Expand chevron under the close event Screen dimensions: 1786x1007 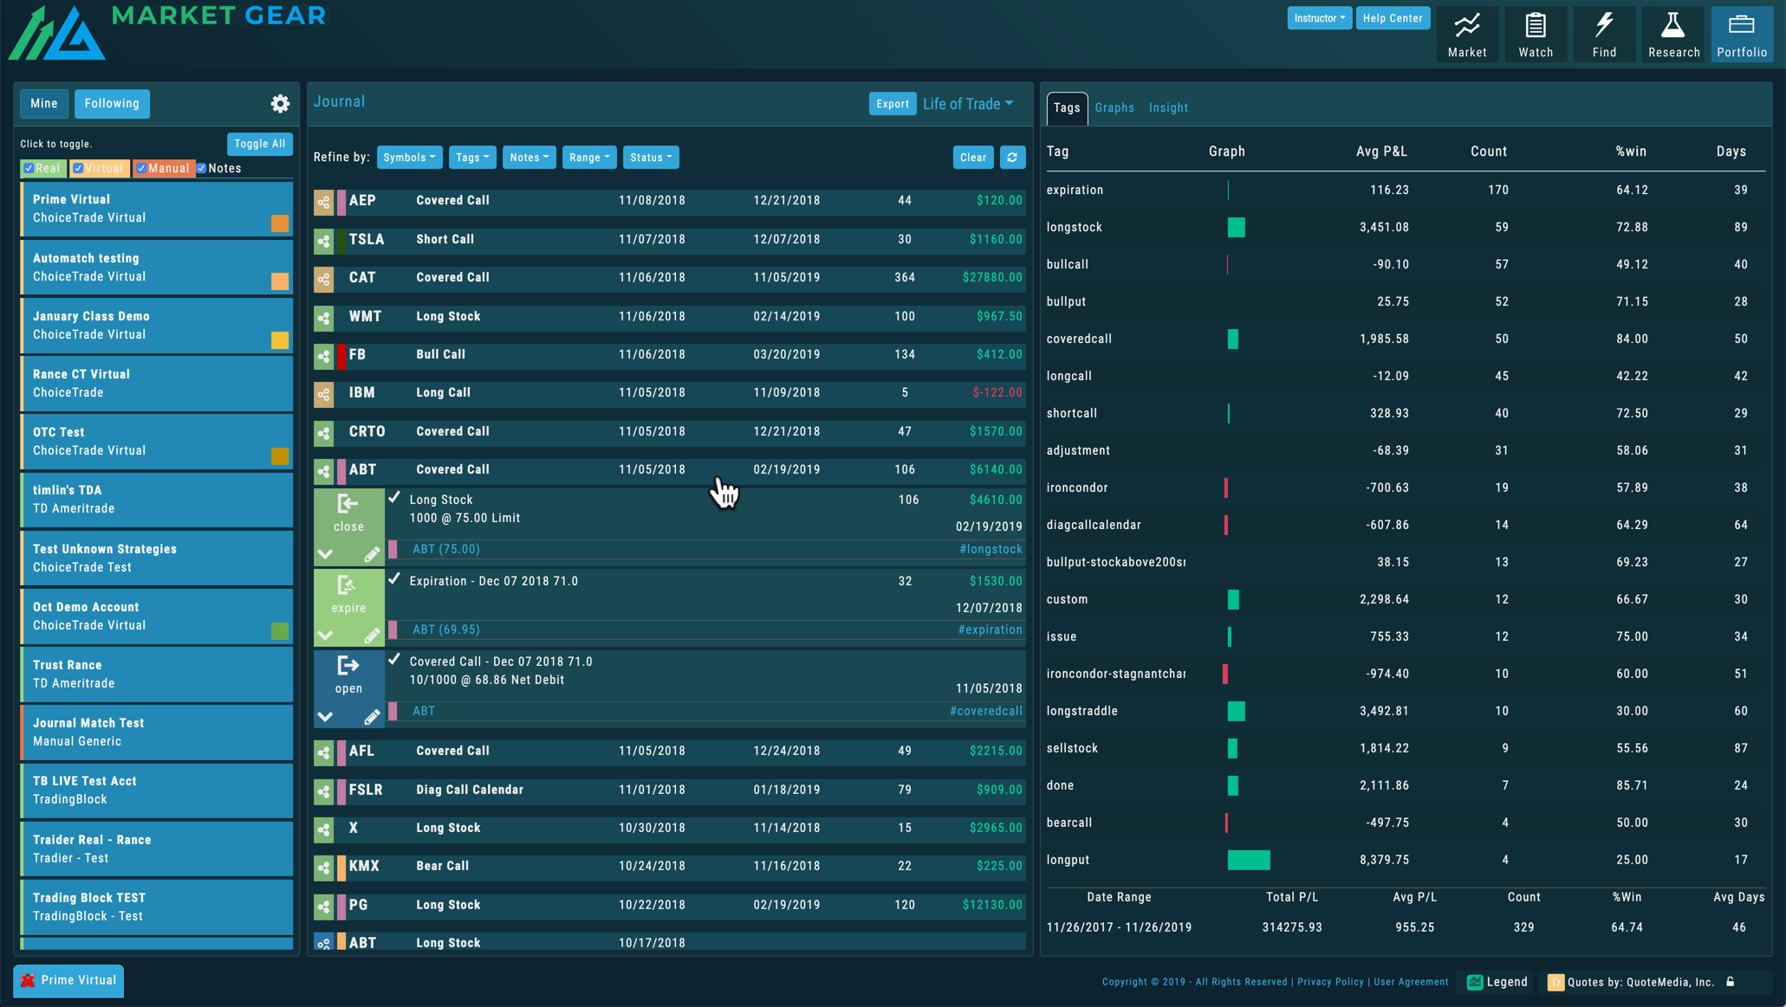325,554
